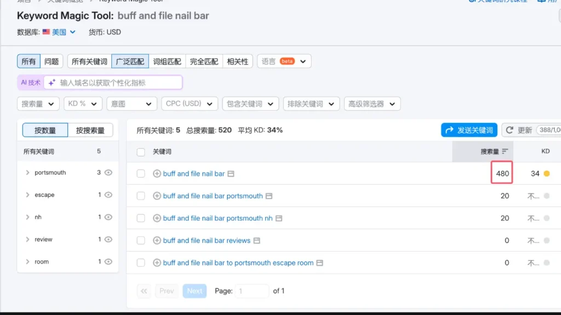Open the KD % filter dropdown
Screen dimensions: 561x315
coord(83,104)
